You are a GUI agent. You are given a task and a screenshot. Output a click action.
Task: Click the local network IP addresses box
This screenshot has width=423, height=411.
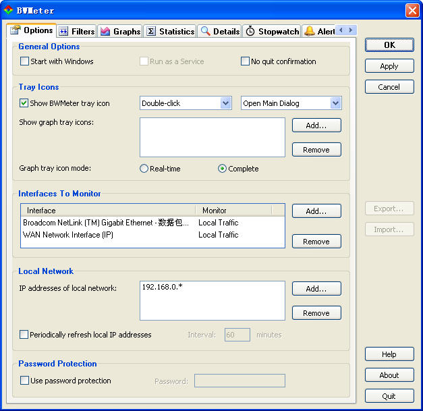point(212,300)
